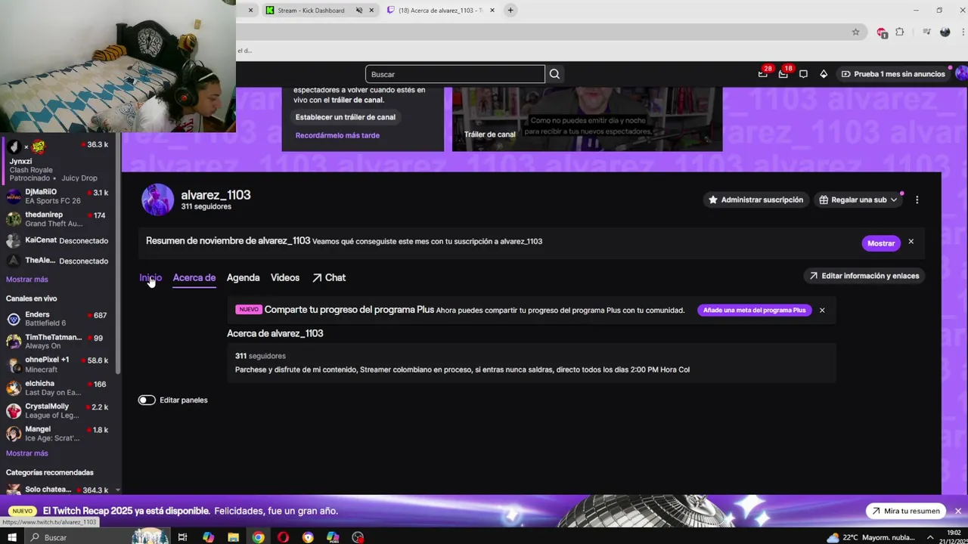Viewport: 968px width, 544px height.
Task: Launch Opera from the taskbar
Action: pyautogui.click(x=283, y=537)
